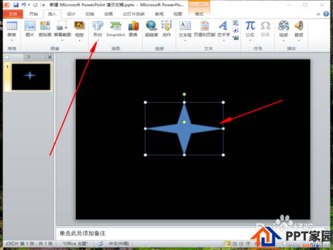Open the 幻灯片放映 Slide Show tab
Viewport: 333px width, 250px height.
click(134, 14)
